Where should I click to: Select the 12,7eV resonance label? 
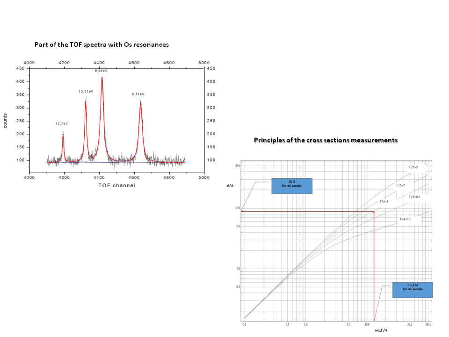(x=62, y=124)
